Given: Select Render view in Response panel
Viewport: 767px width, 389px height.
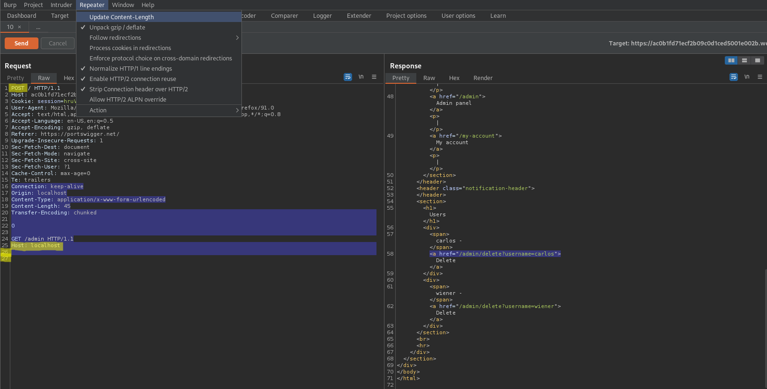Looking at the screenshot, I should point(483,78).
